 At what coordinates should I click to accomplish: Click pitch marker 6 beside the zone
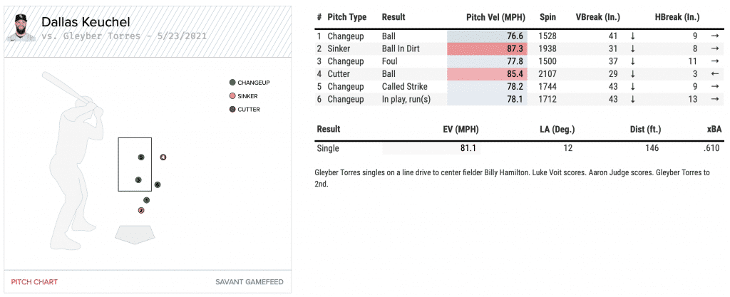pyautogui.click(x=157, y=184)
